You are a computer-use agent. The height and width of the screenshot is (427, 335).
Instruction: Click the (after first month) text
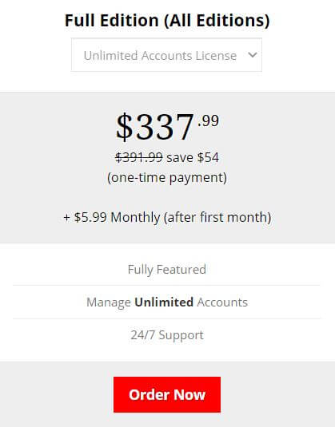pyautogui.click(x=217, y=217)
